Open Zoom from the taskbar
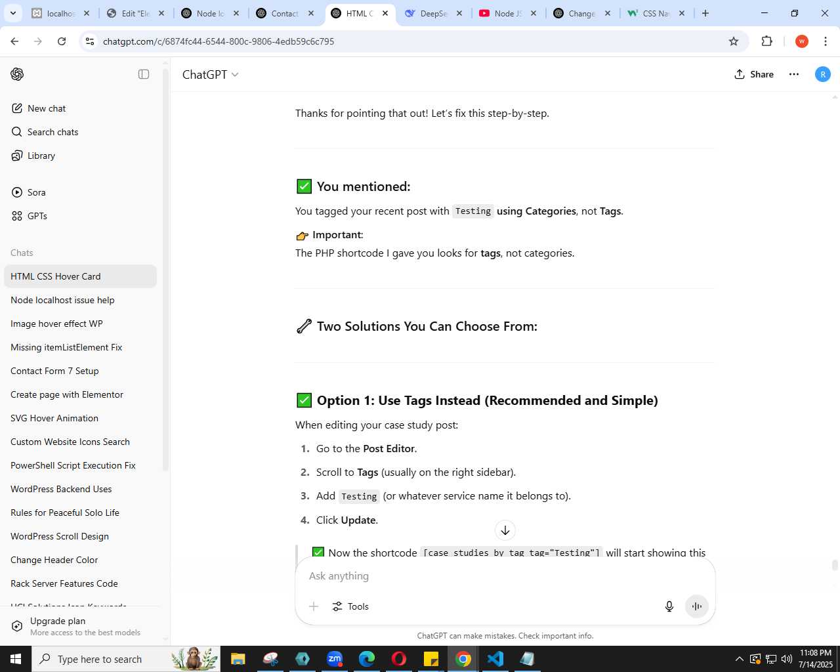The image size is (840, 672). 335,659
